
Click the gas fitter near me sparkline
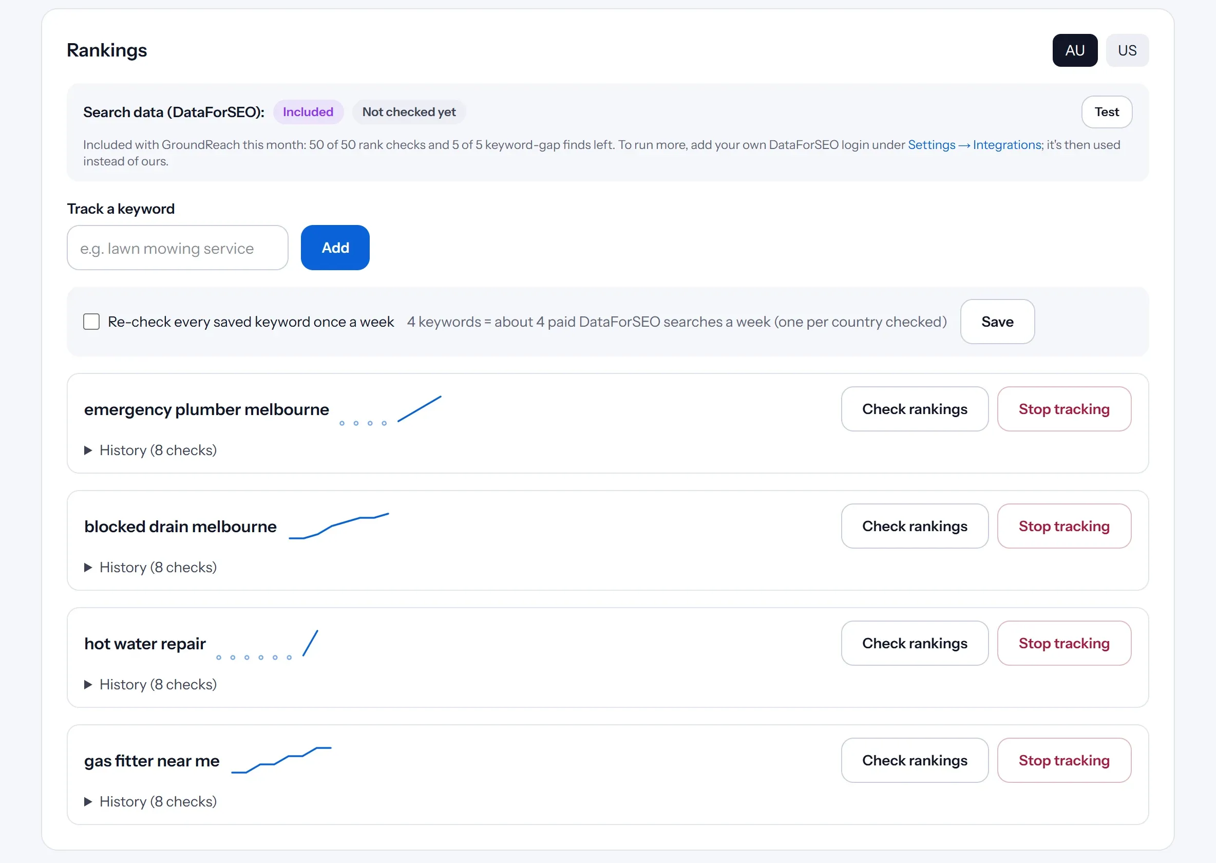281,760
